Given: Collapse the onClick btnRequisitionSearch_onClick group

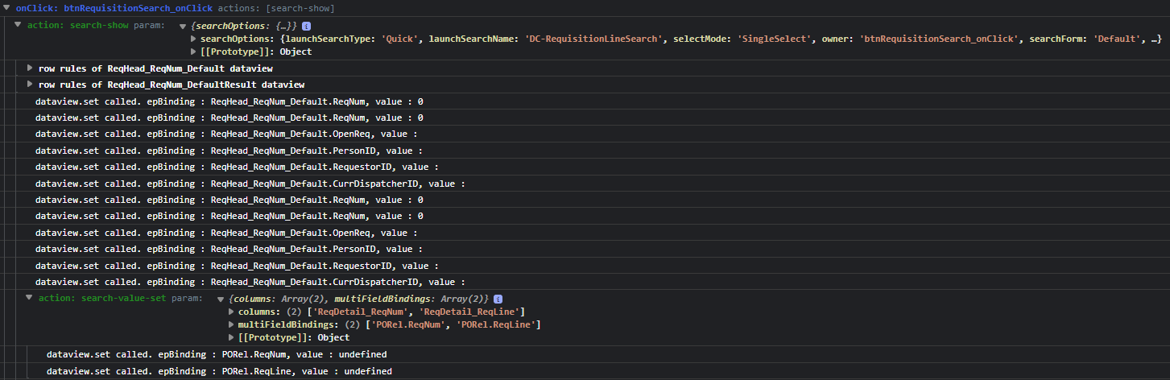Looking at the screenshot, I should pyautogui.click(x=7, y=8).
